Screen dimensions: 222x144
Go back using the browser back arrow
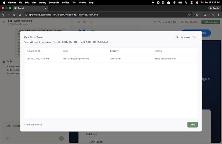pos(3,14)
